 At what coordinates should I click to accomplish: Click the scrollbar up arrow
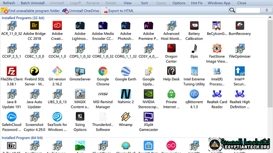click(270, 17)
